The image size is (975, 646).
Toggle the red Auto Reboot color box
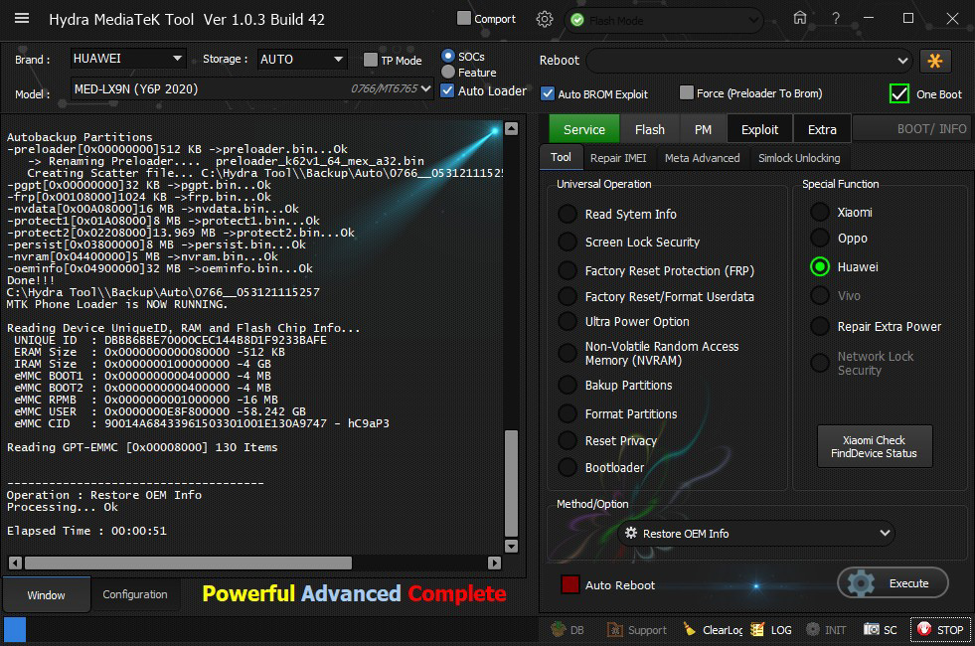point(569,584)
